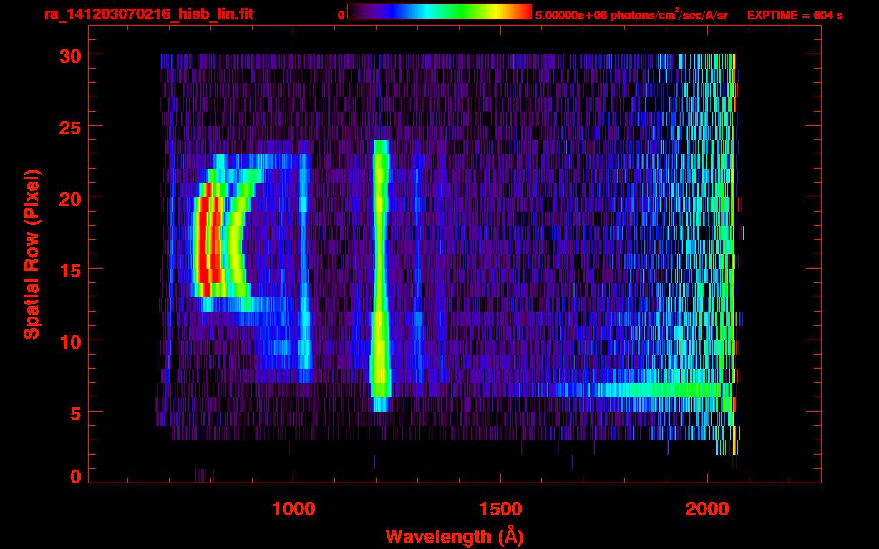Click x-axis tick label 1500
879x549 pixels.
500,509
